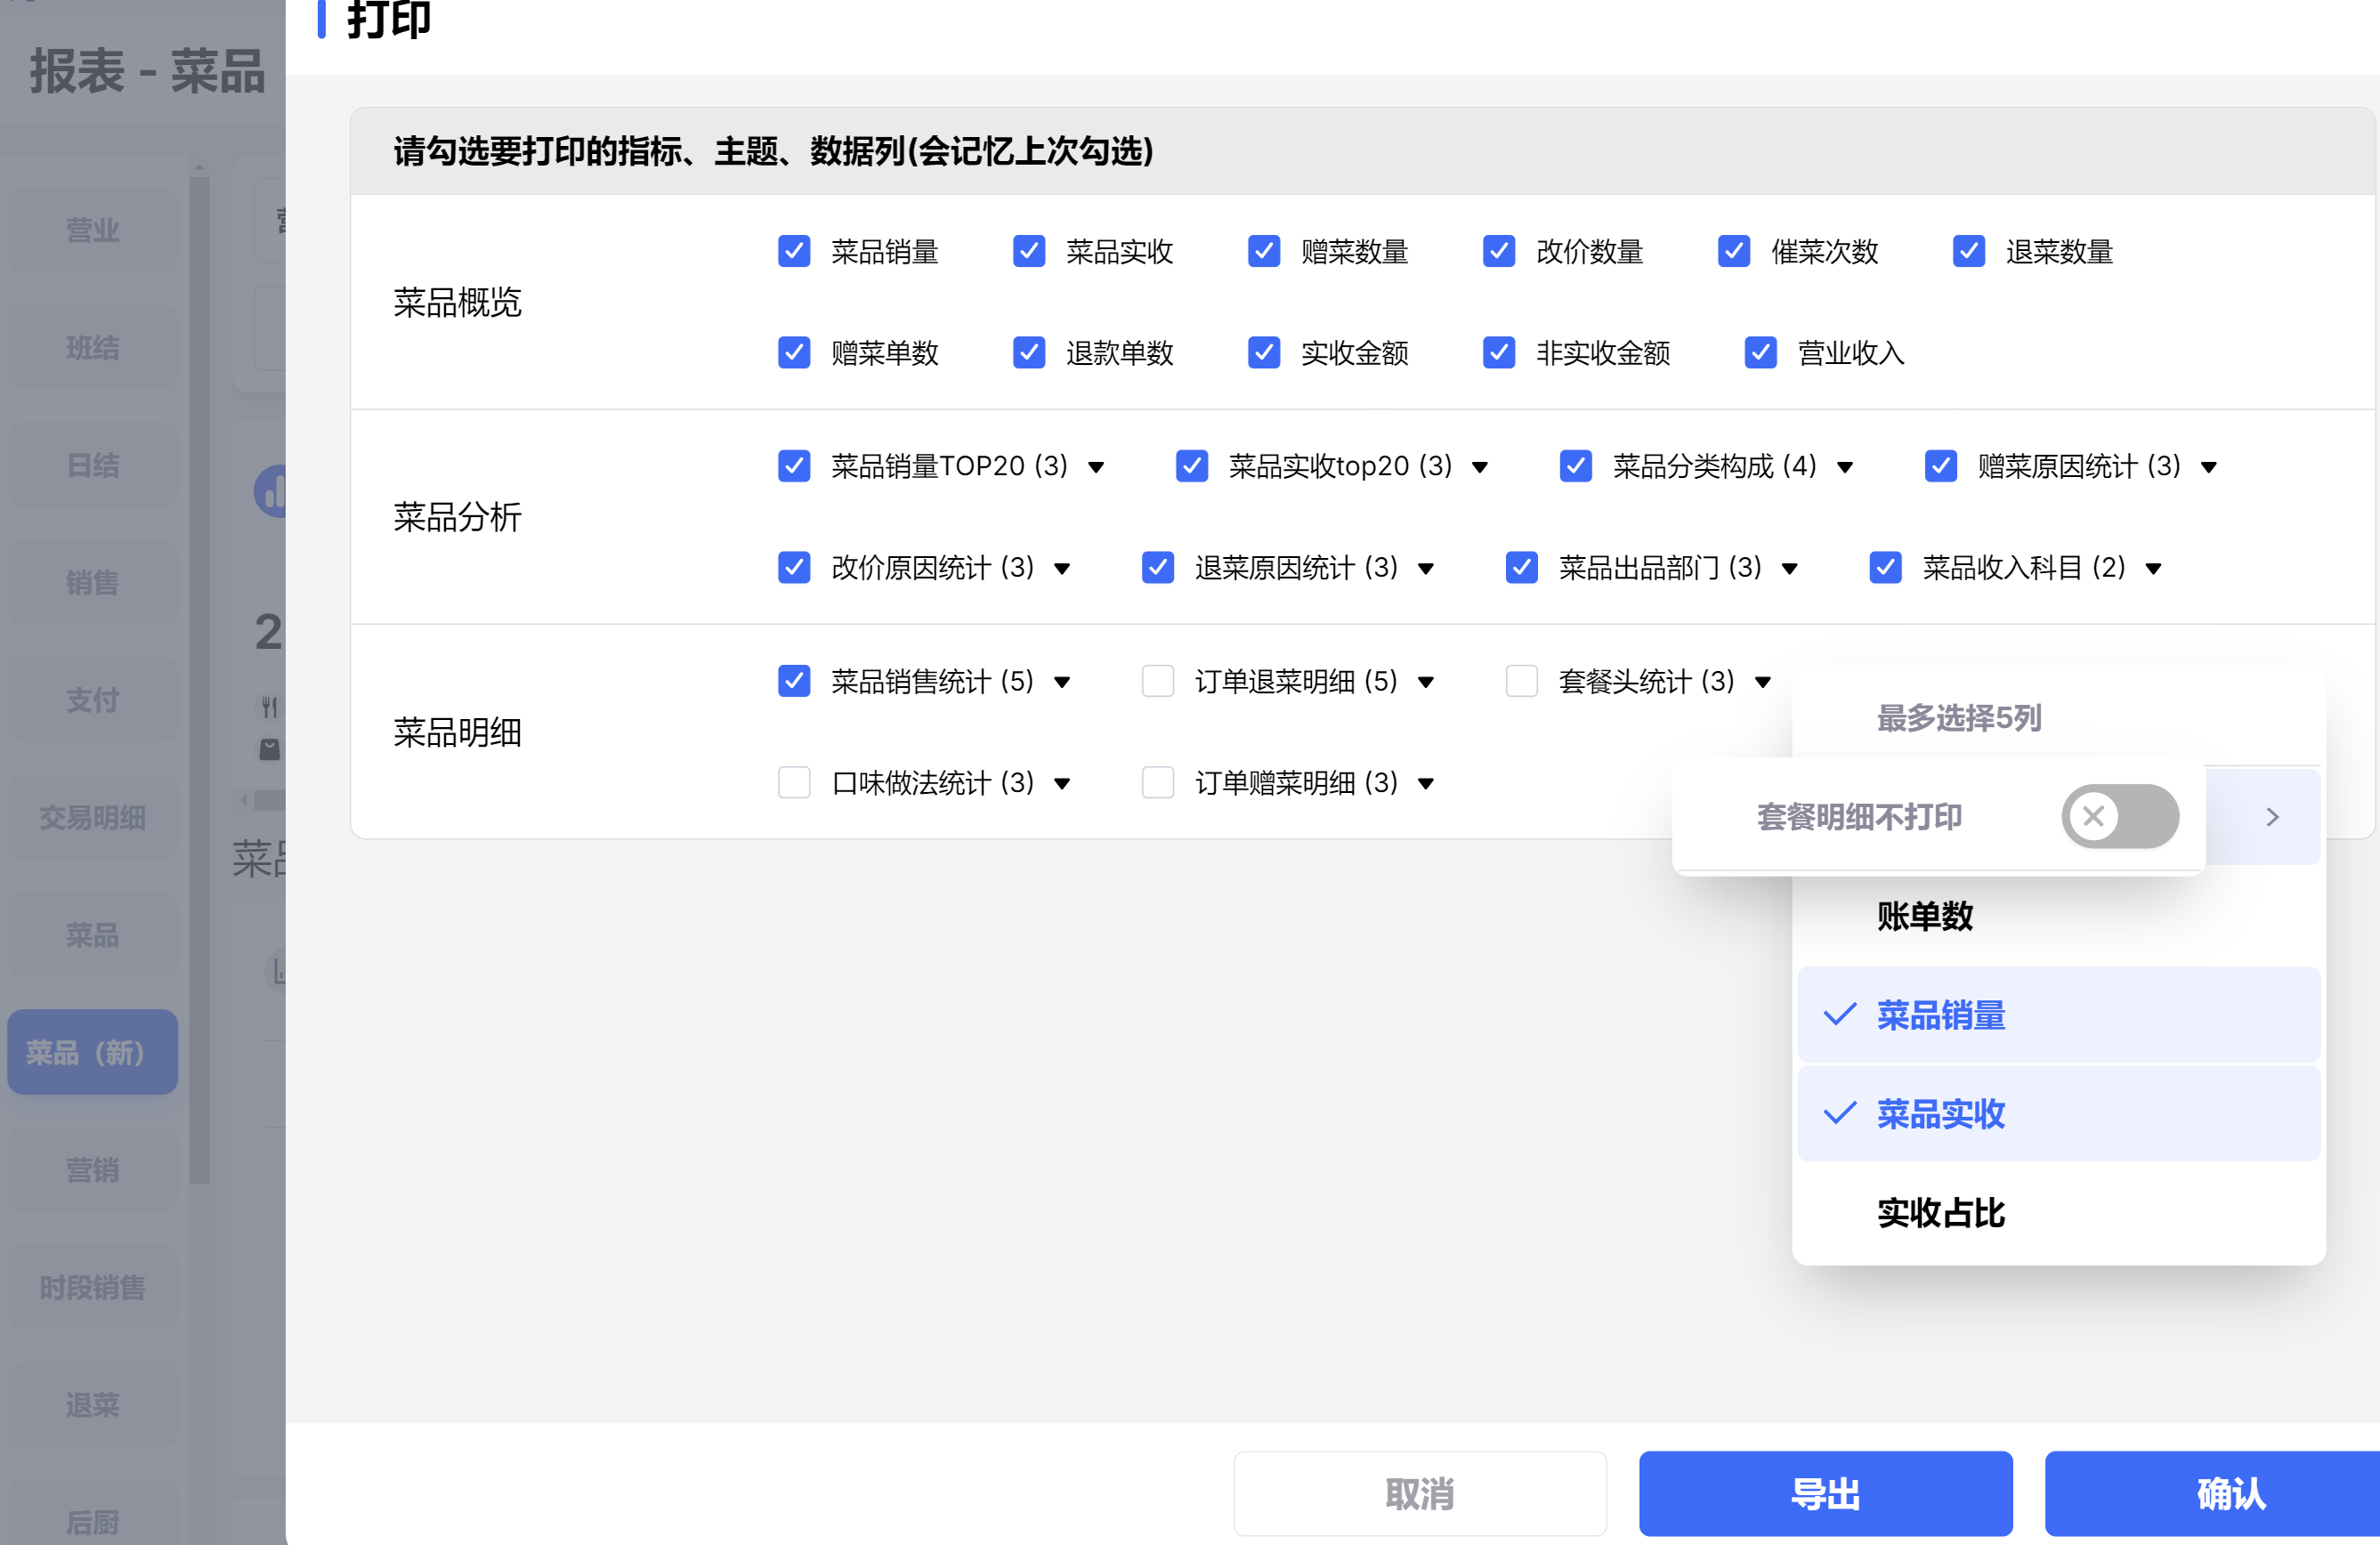
Task: Toggle the 套餐明细不打印 switch
Action: (x=2119, y=816)
